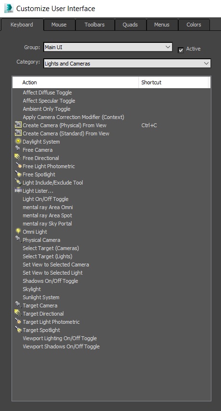Screen dimensions: 221x411
Task: Click the Free Directional light icon
Action: [18, 158]
